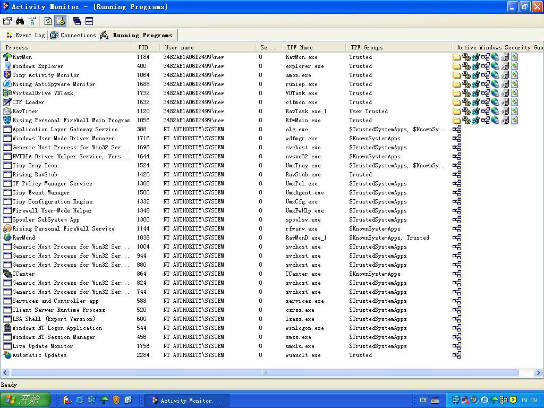The width and height of the screenshot is (544, 408).
Task: Click the gears guard icon in Windows Explorer row
Action: coord(466,66)
